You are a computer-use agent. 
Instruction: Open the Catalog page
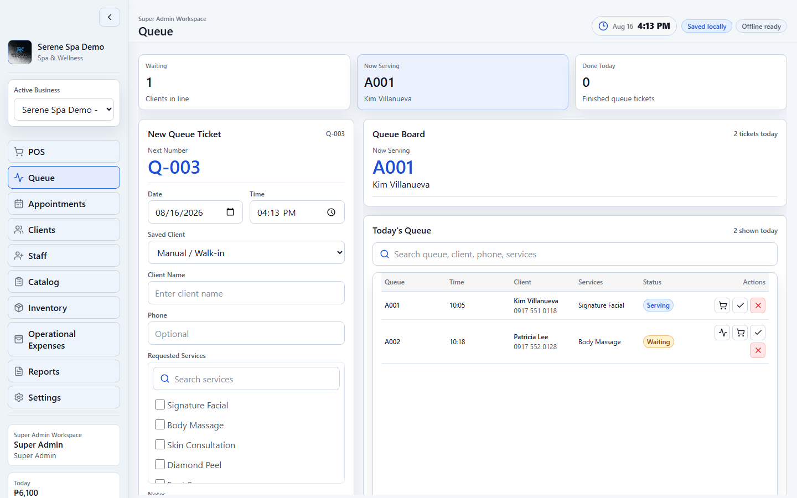pos(64,282)
